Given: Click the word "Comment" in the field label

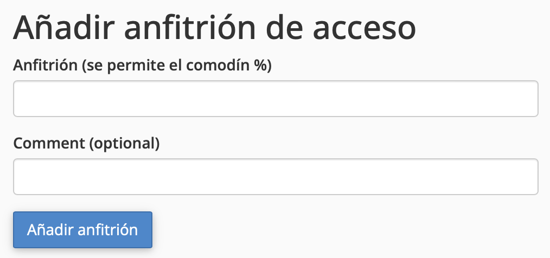Looking at the screenshot, I should click(48, 144).
